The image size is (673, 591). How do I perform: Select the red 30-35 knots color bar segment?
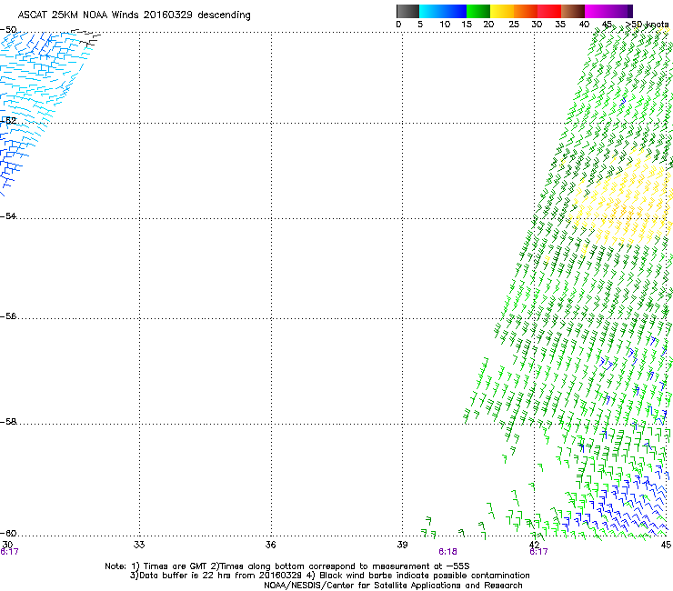pyautogui.click(x=549, y=11)
